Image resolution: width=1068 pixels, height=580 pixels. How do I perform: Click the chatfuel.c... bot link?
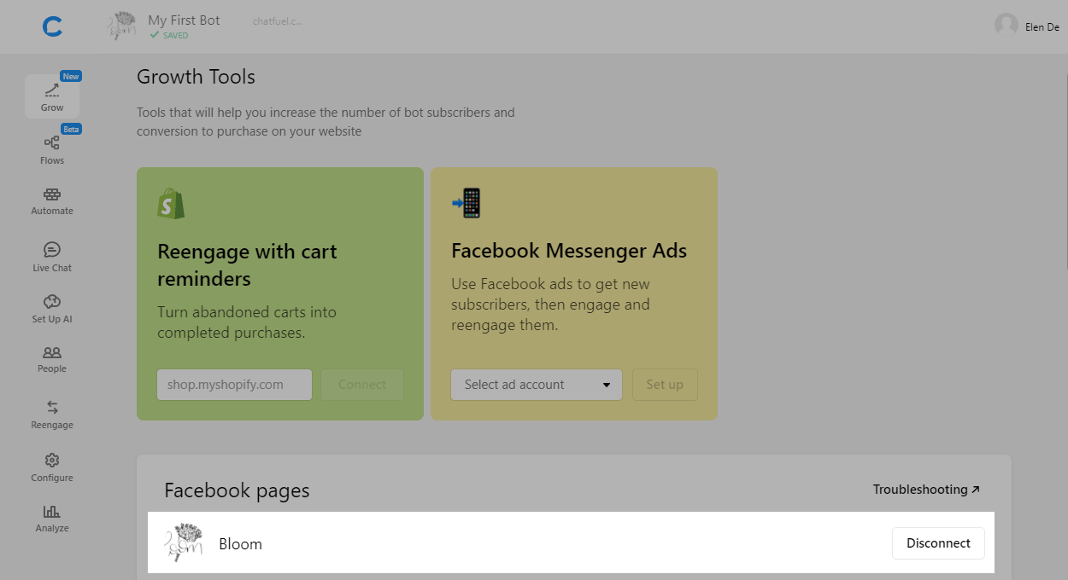tap(278, 20)
